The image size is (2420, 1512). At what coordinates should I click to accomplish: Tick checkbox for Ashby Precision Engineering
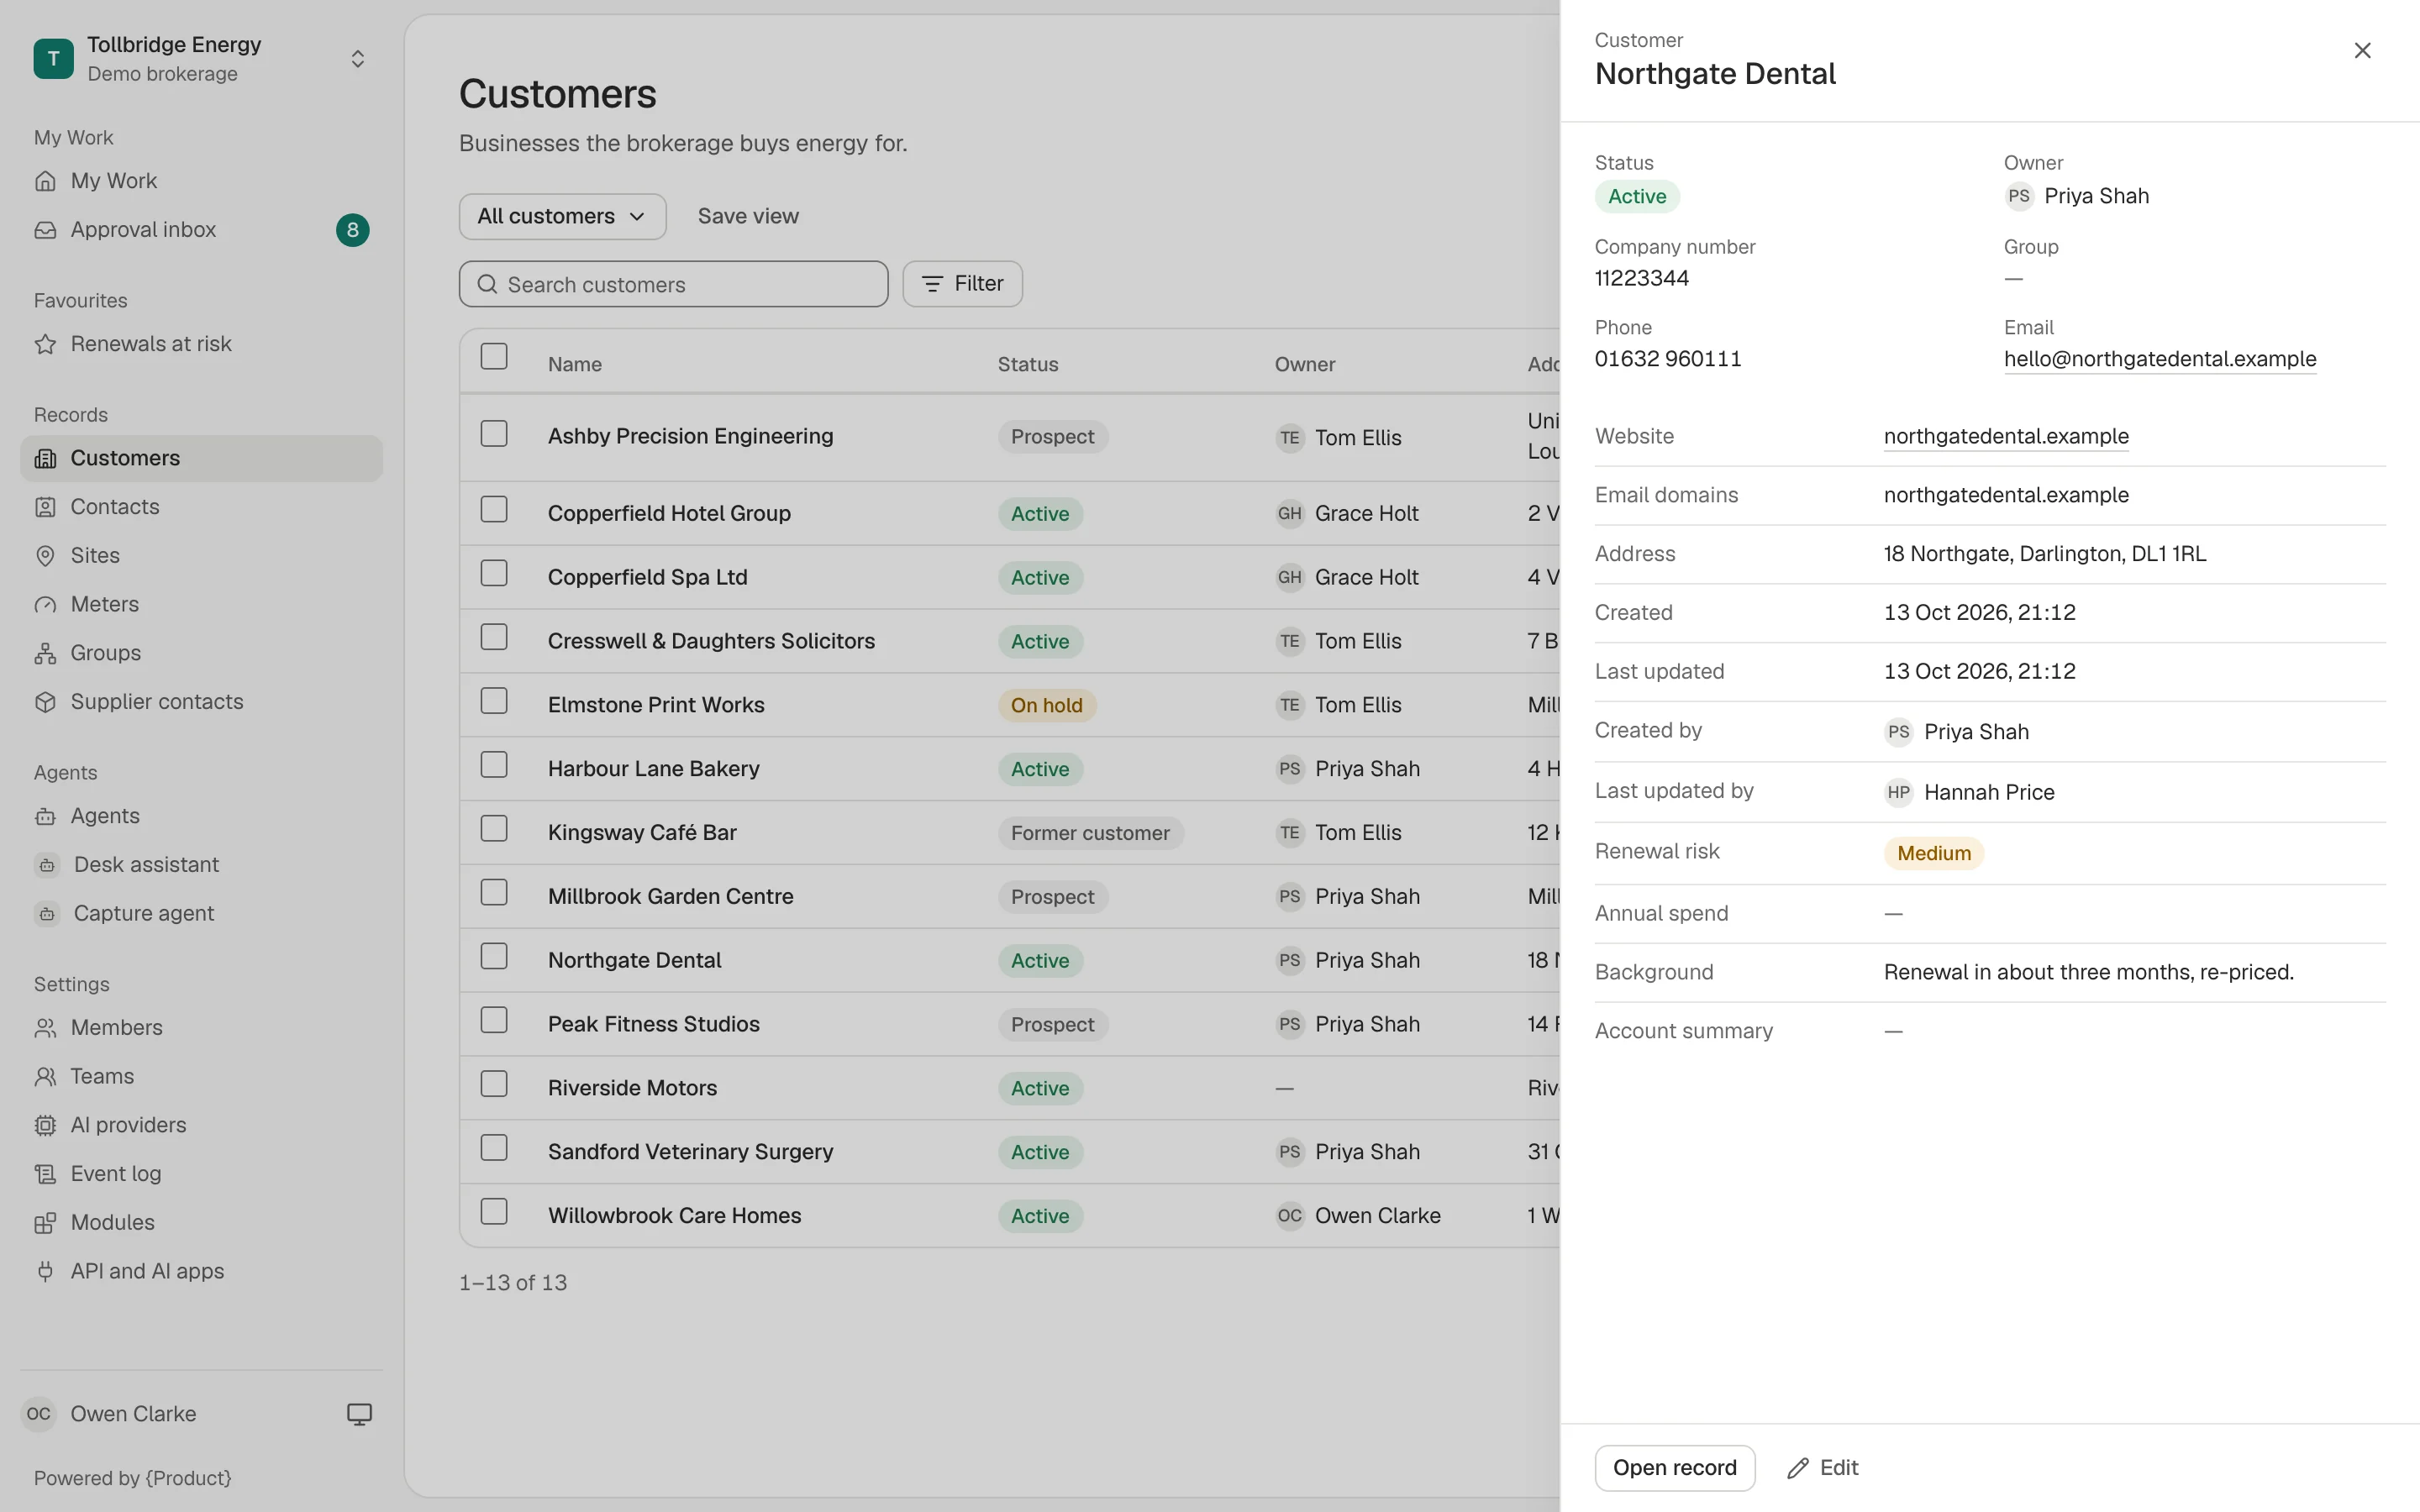click(x=494, y=433)
